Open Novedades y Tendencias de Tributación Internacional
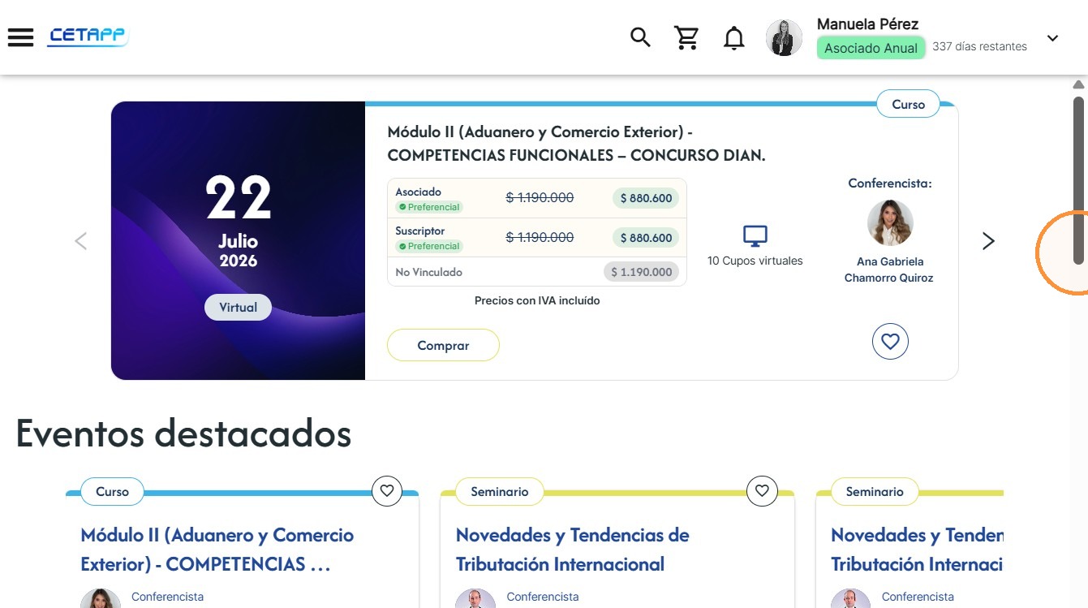This screenshot has height=608, width=1088. point(572,550)
